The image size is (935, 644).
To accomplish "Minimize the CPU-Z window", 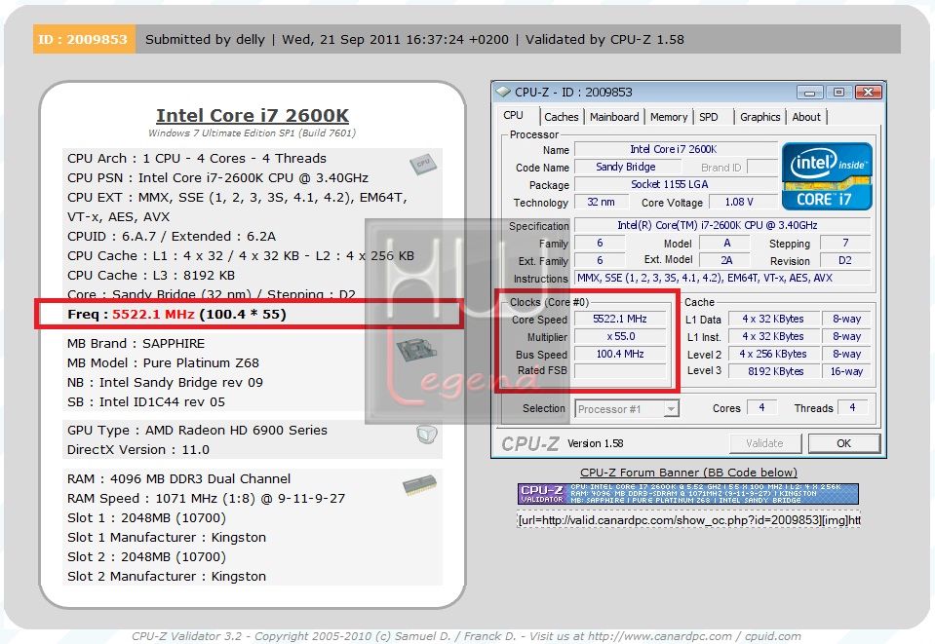I will 810,93.
